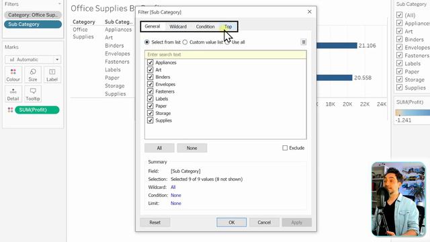430x242 pixels.
Task: Open the Detail marks card
Action: [13, 94]
